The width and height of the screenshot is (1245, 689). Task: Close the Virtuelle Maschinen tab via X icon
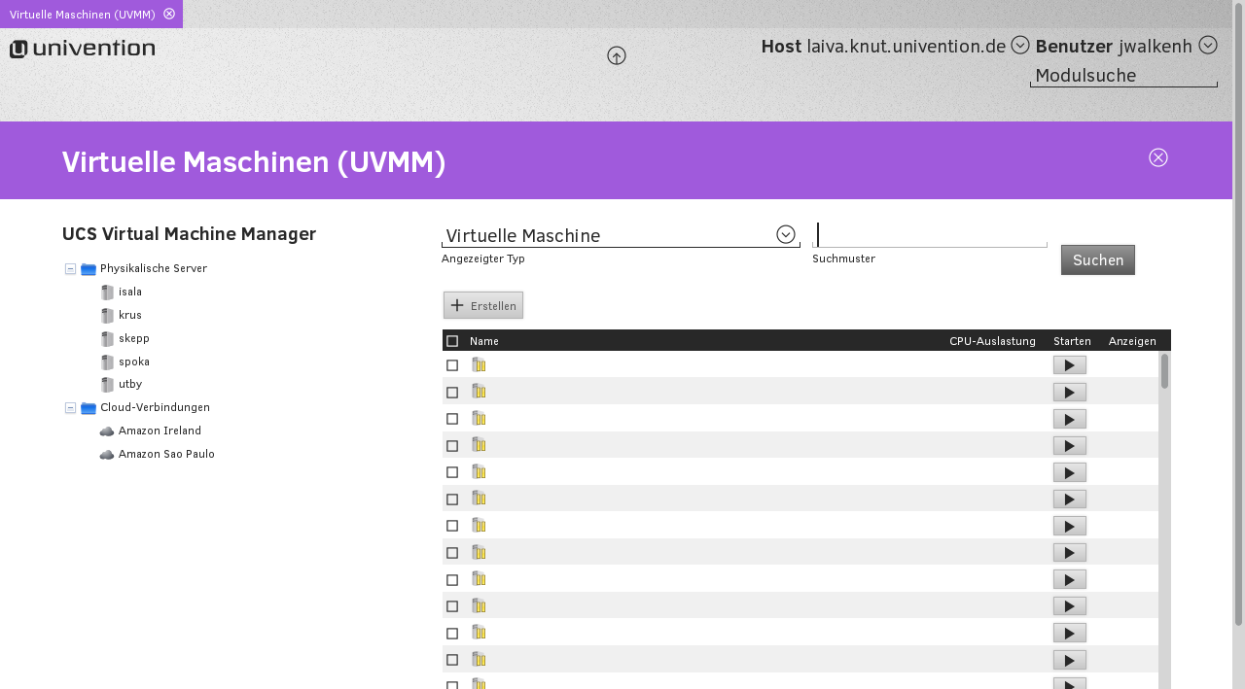pos(169,14)
